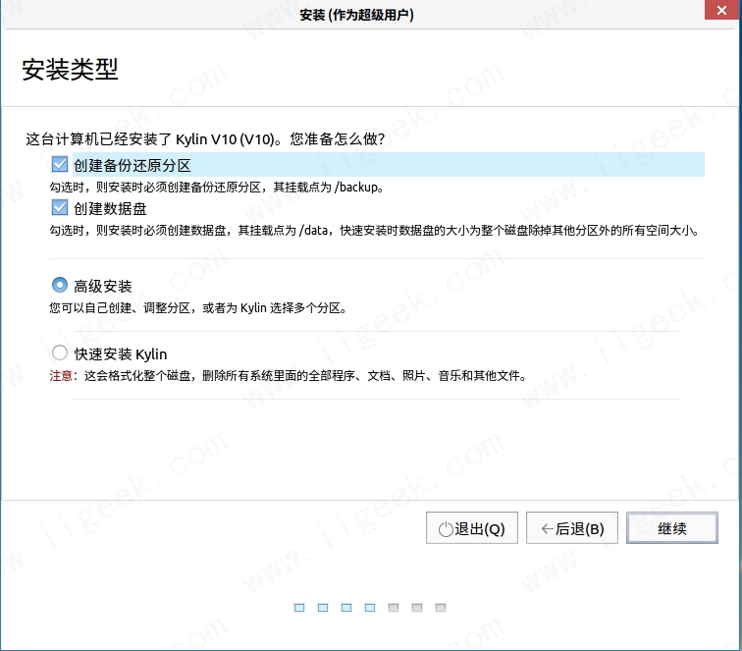Uncheck the 创建数据盘 checkbox
Viewport: 742px width, 651px height.
pyautogui.click(x=60, y=208)
